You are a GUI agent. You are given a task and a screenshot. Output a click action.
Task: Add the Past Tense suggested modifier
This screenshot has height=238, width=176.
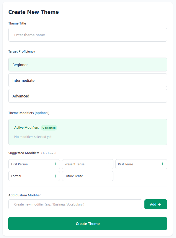click(141, 164)
